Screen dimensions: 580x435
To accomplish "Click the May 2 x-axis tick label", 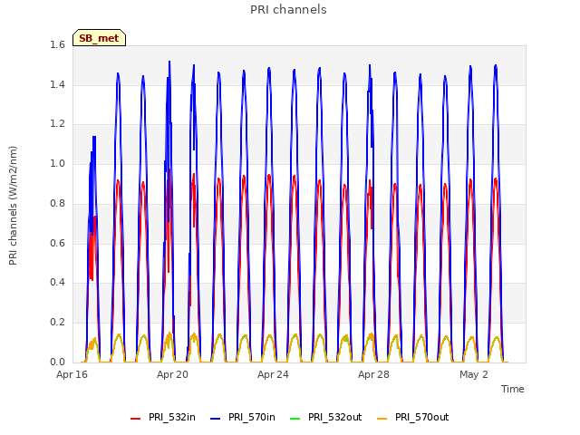I will 474,374.
